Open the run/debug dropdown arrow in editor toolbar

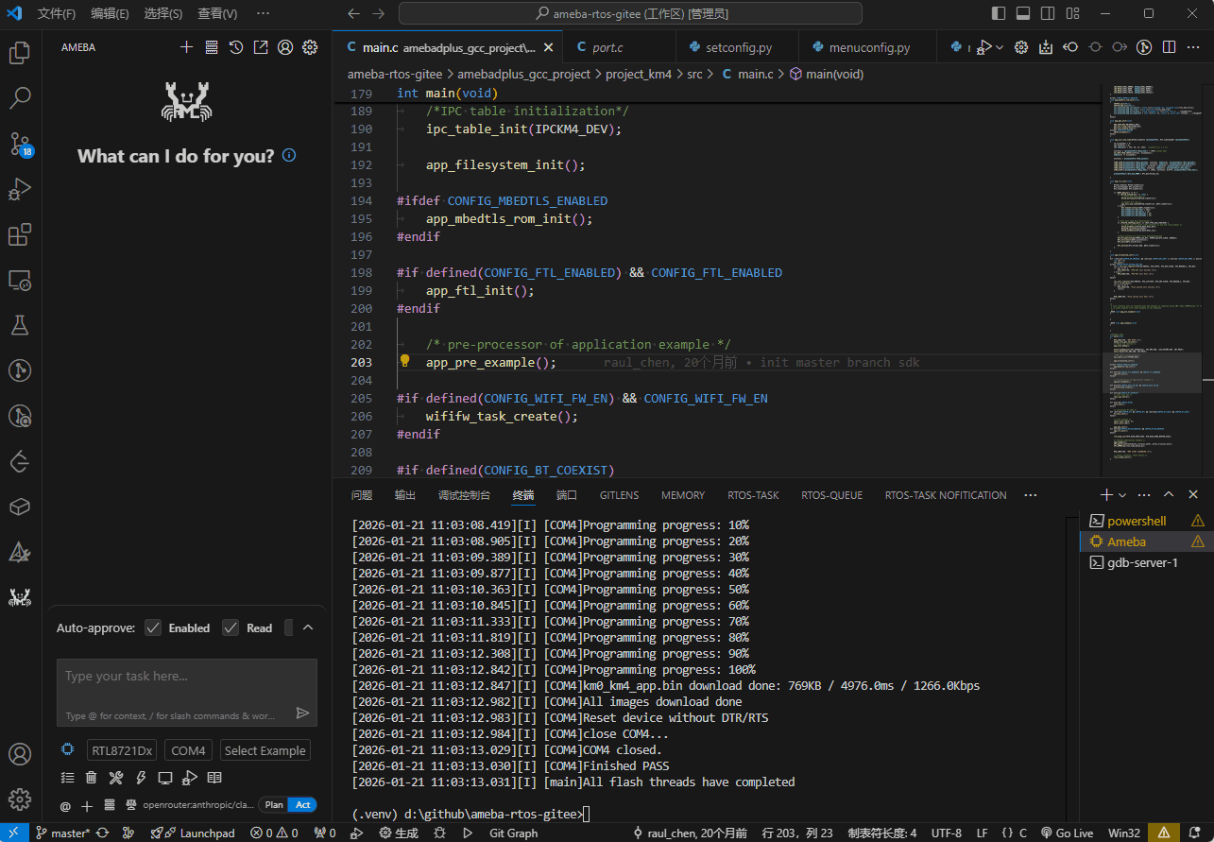click(x=1000, y=47)
